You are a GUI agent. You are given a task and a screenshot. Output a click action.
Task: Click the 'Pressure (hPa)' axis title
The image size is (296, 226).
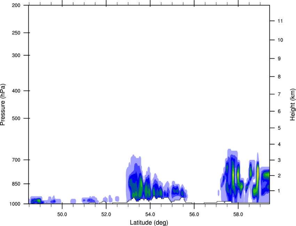3,105
